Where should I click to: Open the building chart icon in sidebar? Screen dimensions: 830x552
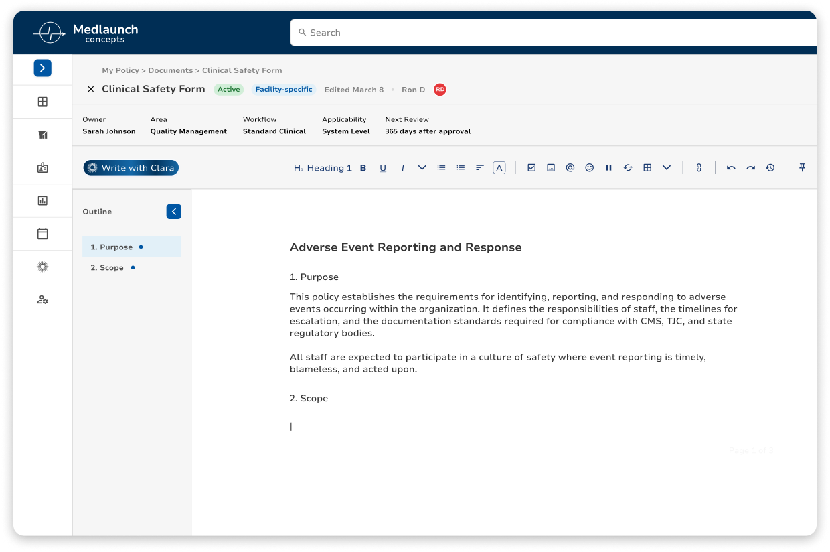click(x=43, y=135)
